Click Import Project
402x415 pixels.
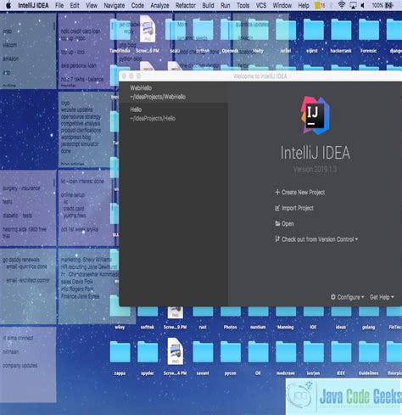pyautogui.click(x=294, y=208)
